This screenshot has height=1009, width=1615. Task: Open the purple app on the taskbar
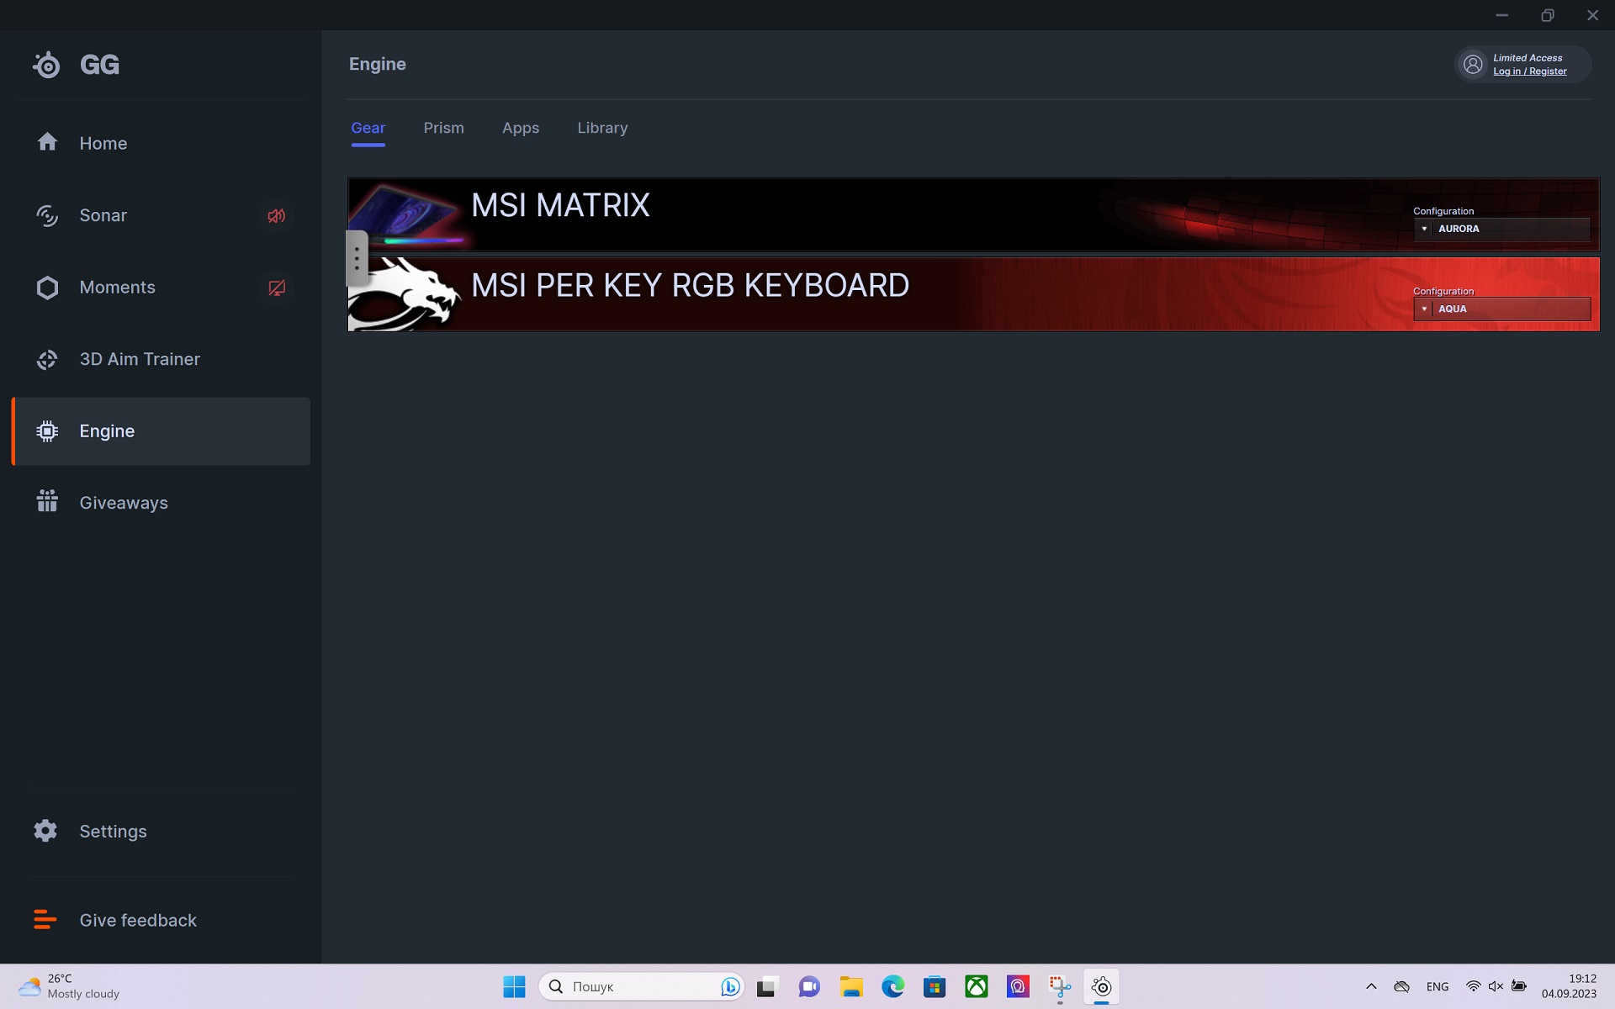1018,986
